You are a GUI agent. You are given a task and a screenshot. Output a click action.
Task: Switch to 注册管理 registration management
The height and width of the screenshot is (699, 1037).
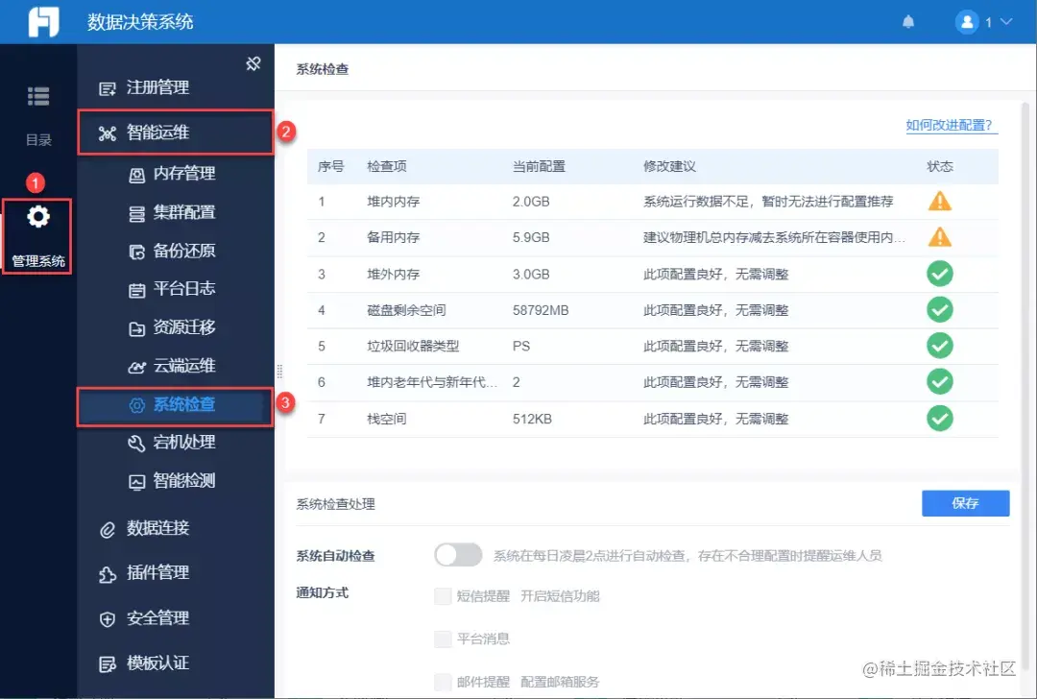[x=154, y=86]
